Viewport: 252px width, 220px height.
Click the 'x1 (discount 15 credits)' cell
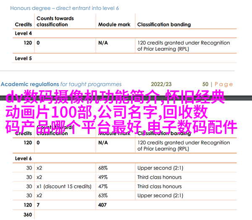pyautogui.click(x=64, y=186)
